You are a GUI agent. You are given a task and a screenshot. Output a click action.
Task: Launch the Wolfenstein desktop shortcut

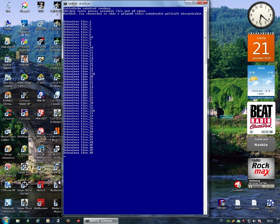41,203
